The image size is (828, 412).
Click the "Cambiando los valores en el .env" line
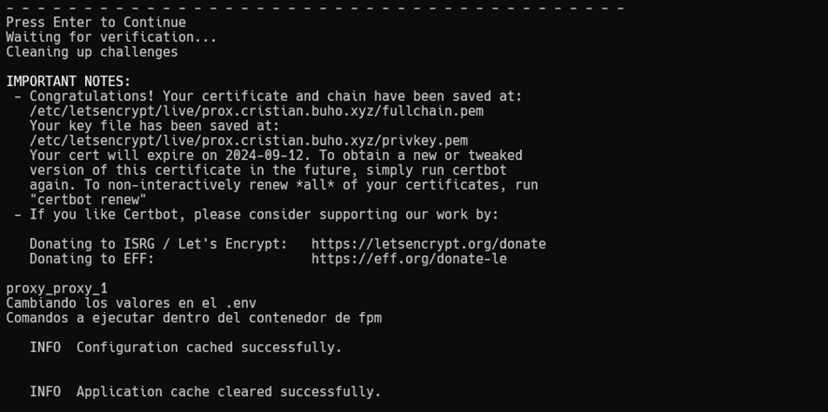(131, 304)
